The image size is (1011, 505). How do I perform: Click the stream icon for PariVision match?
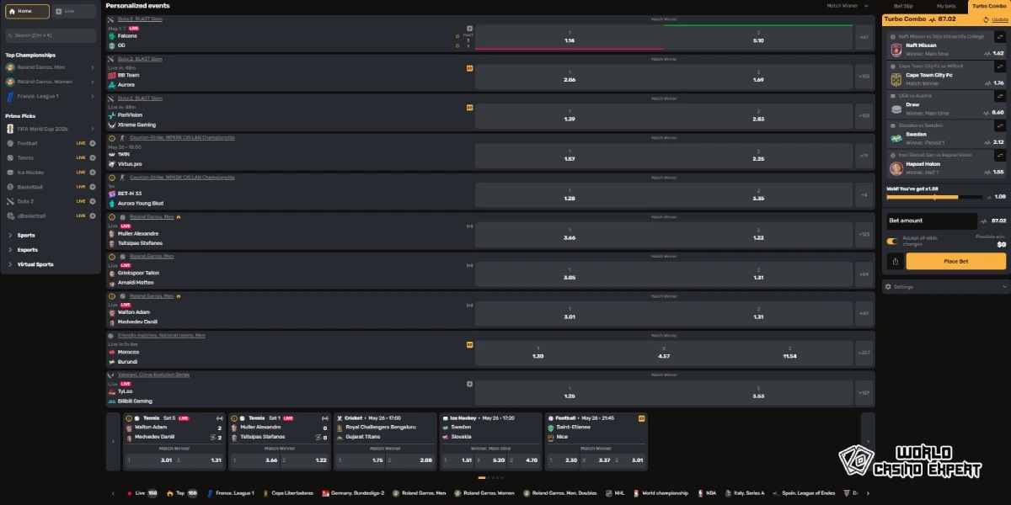pyautogui.click(x=469, y=107)
